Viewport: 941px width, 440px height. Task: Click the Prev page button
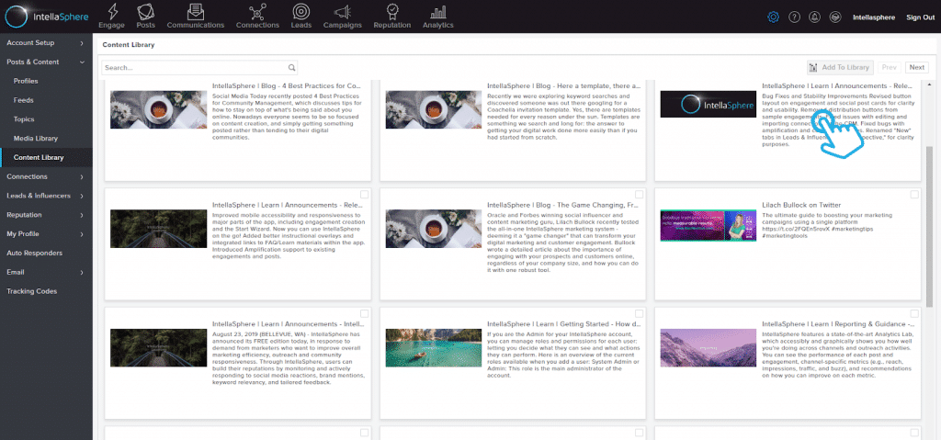pyautogui.click(x=890, y=67)
